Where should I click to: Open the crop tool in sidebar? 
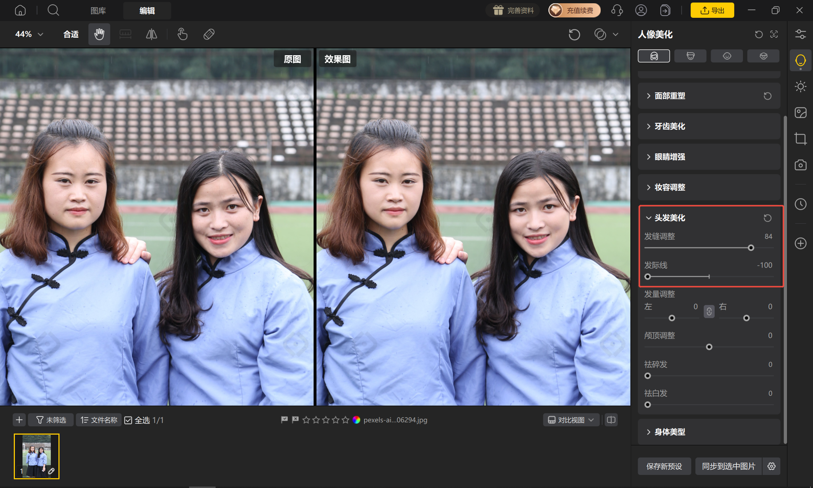coord(800,139)
